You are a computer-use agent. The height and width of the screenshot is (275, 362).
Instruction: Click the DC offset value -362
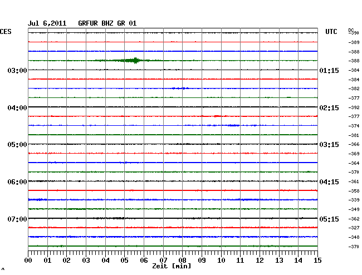click(x=354, y=219)
